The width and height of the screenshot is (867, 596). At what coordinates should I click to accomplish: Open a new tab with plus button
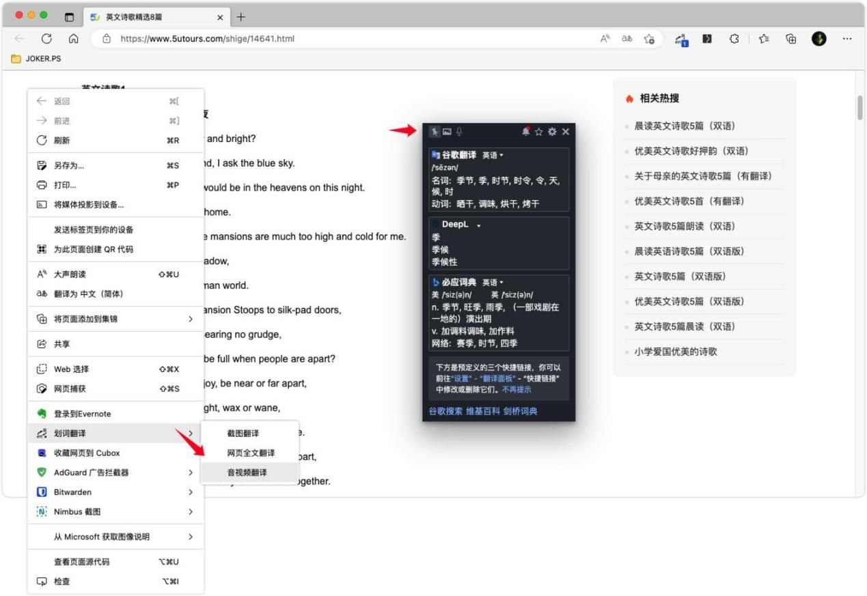pyautogui.click(x=240, y=16)
